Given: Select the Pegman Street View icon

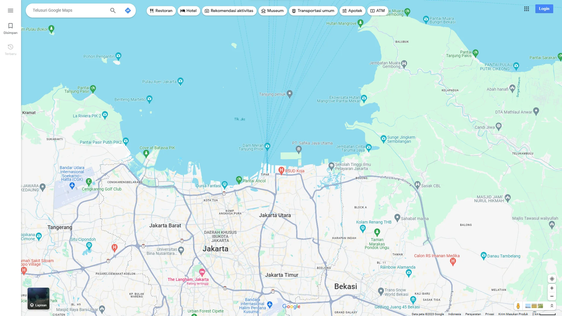Looking at the screenshot, I should 518,306.
